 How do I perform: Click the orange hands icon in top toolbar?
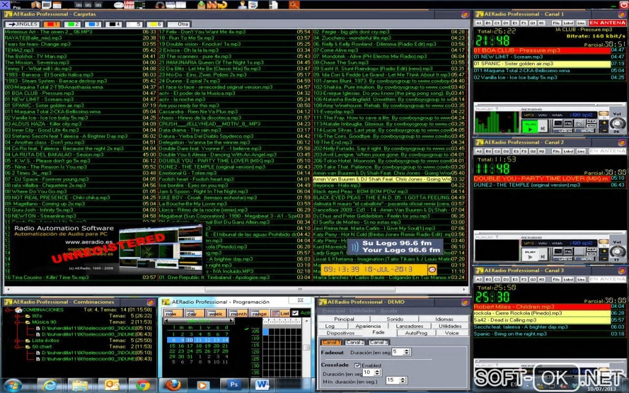(212, 5)
